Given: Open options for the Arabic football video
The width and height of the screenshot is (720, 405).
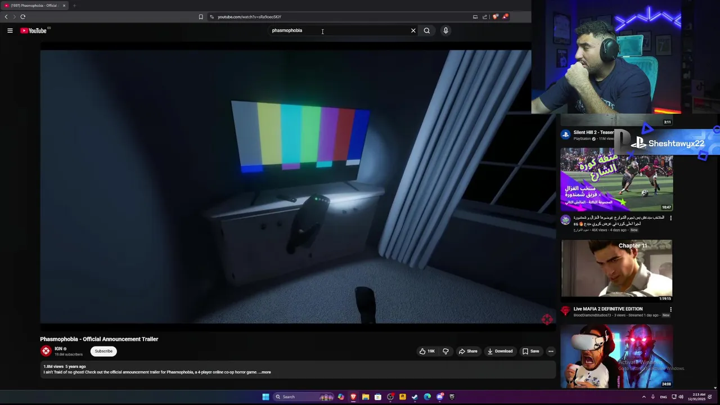Looking at the screenshot, I should pos(670,218).
